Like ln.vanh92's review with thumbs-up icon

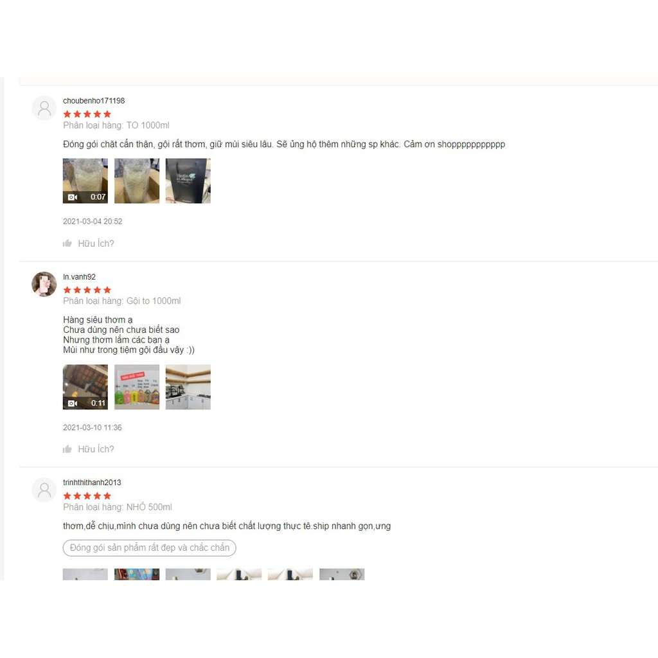[x=67, y=449]
